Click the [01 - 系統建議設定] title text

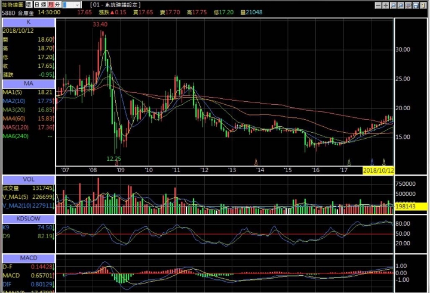click(x=115, y=5)
